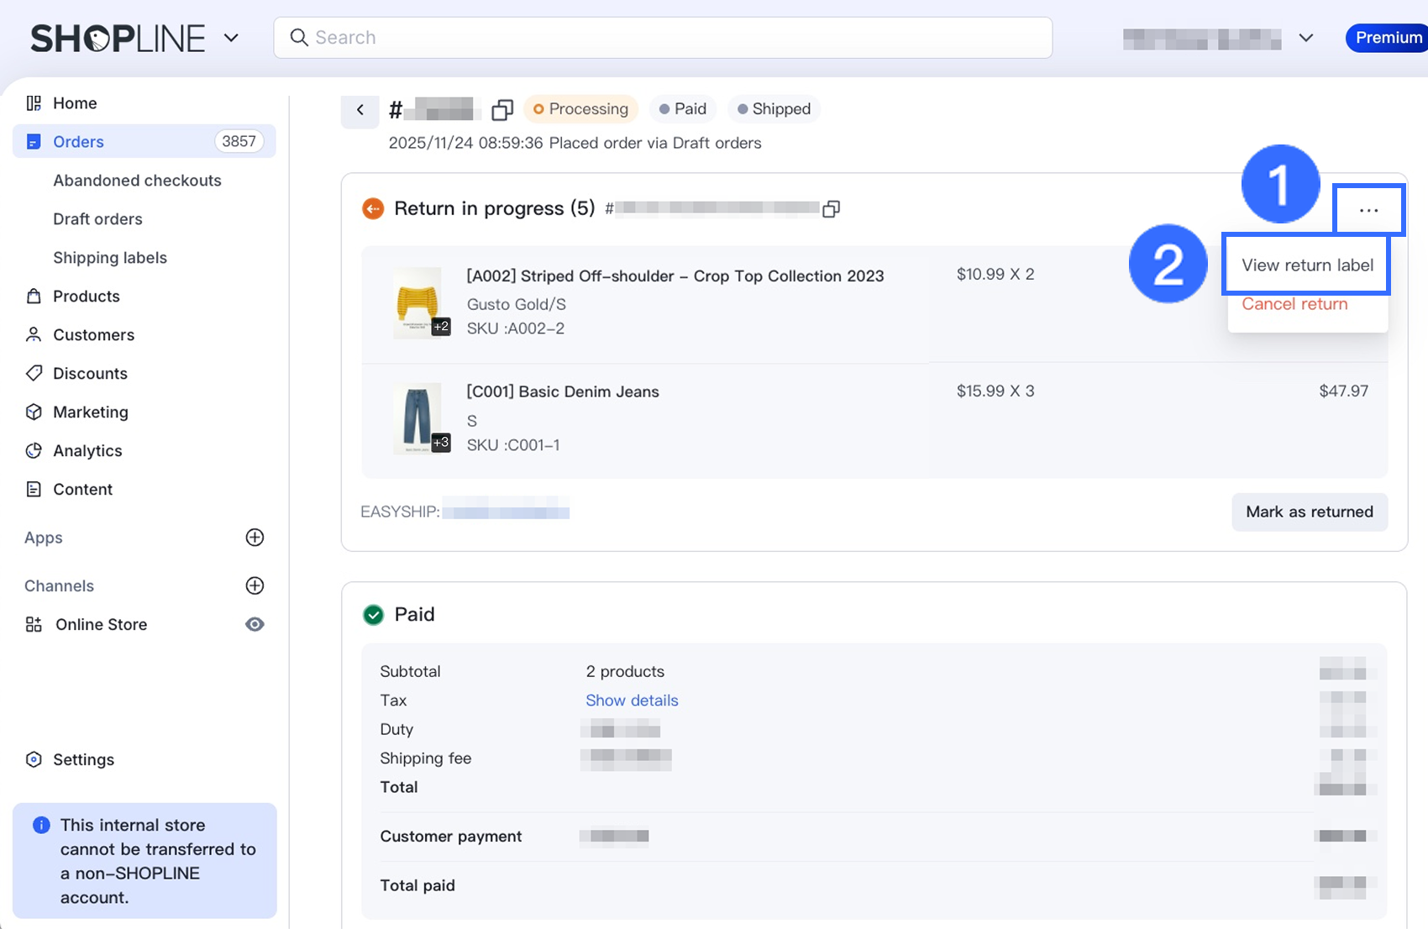1428x929 pixels.
Task: Open Settings from the sidebar
Action: coord(83,759)
